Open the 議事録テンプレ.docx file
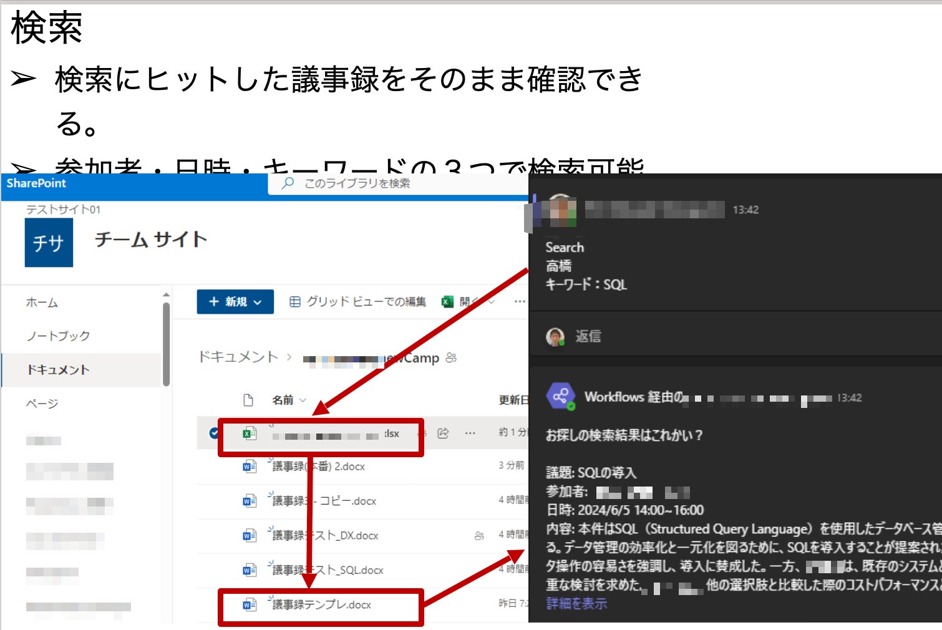 click(321, 604)
